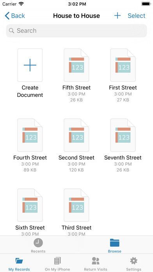
Task: Open the Second Street document icon
Action: pos(76,135)
